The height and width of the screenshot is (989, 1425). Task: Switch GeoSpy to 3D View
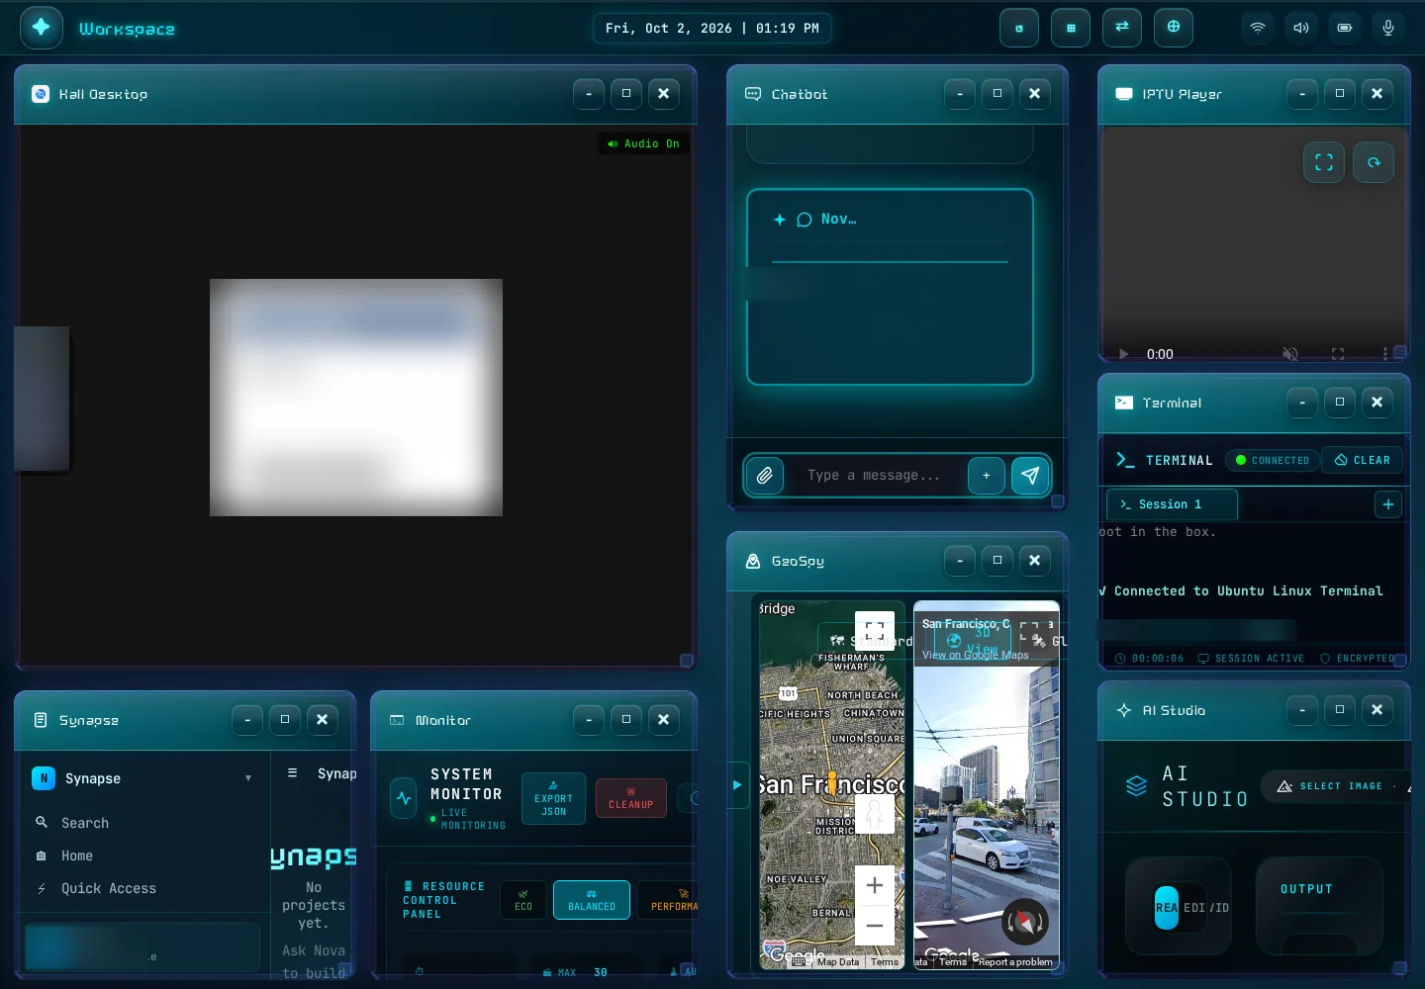(973, 639)
